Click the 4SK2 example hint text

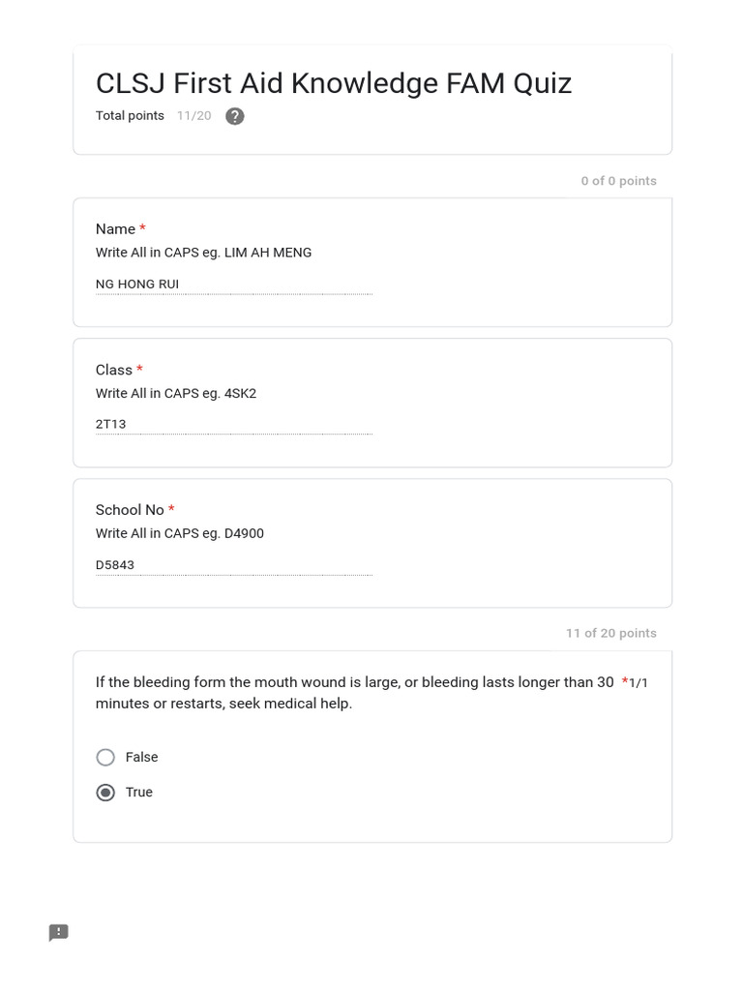(175, 394)
